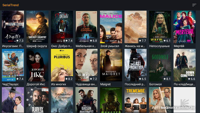The width and height of the screenshot is (200, 113).
Task: Open the Welcome to Derry poster
Action: [62, 27]
